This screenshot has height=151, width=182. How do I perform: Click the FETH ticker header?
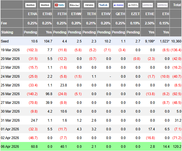[x=62, y=14]
